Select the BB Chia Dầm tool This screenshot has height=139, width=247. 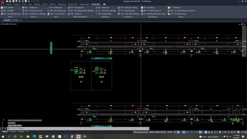(x=7, y=11)
